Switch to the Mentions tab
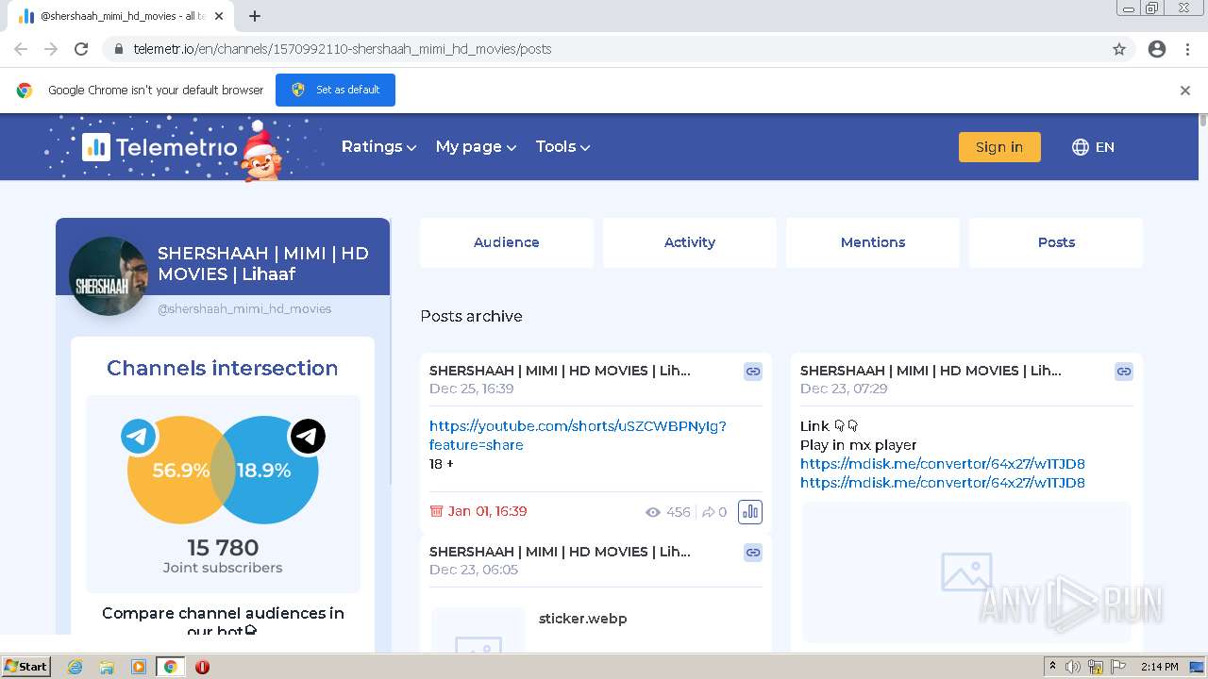Screen dimensions: 1208x679 pos(873,242)
